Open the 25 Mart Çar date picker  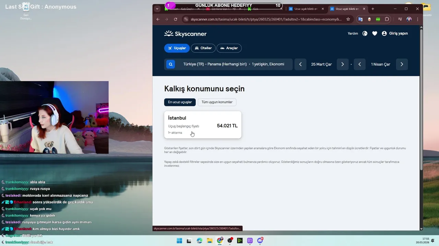pos(321,64)
